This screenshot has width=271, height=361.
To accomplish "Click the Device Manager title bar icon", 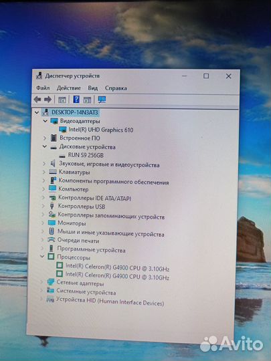I will tap(39, 76).
